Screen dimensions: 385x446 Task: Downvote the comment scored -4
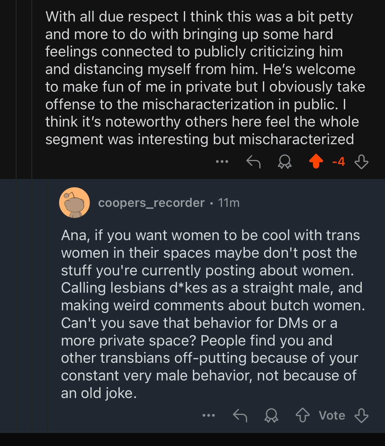361,161
